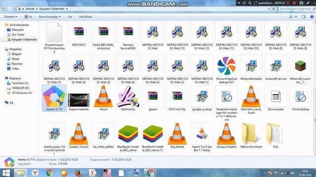Select the DownLoader file icon
Viewport: 316px width, 177px height.
276,98
